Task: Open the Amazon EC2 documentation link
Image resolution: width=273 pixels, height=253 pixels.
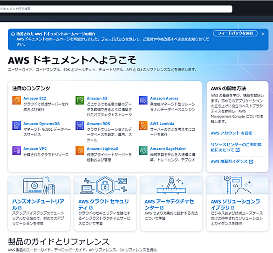Action: pyautogui.click(x=34, y=98)
